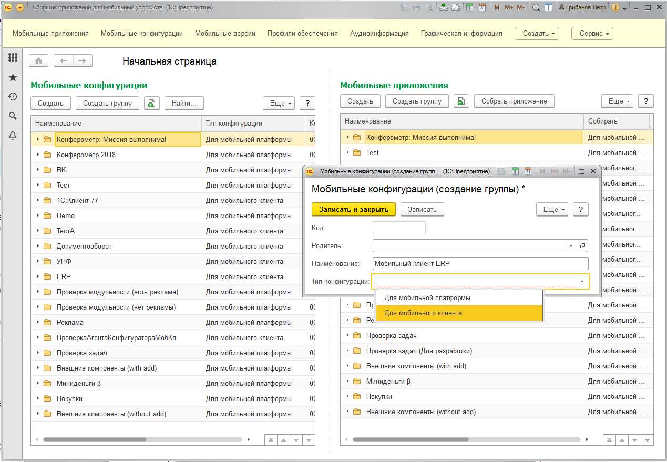Open notifications bell in sidebar
The image size is (667, 462).
13,136
